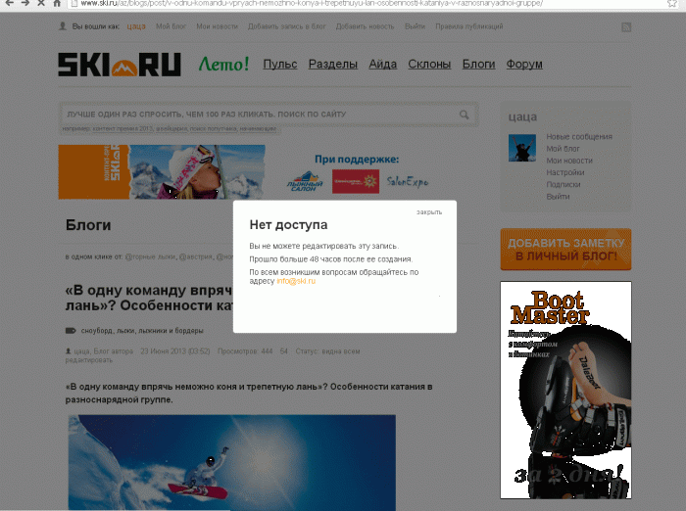Open the Склоны navigation link
This screenshot has width=686, height=511.
(x=429, y=65)
